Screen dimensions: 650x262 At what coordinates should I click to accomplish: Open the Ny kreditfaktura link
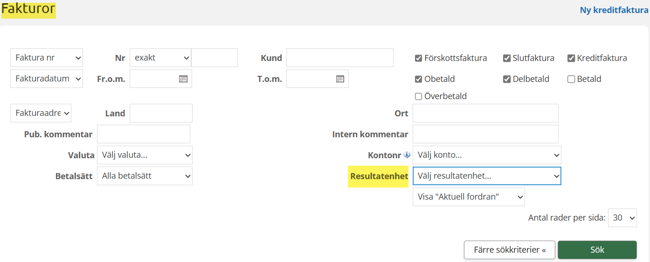tap(614, 10)
